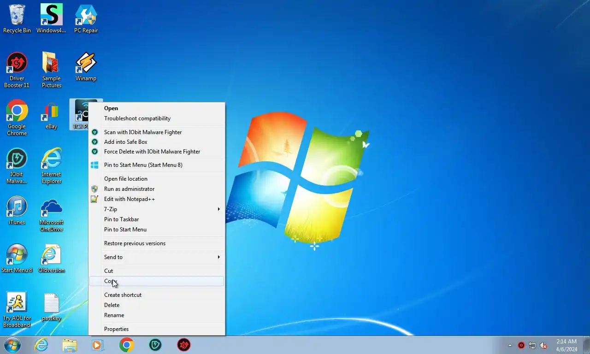Choose Pin to Start Menu without the Start Menu 8 suffix

157,230
